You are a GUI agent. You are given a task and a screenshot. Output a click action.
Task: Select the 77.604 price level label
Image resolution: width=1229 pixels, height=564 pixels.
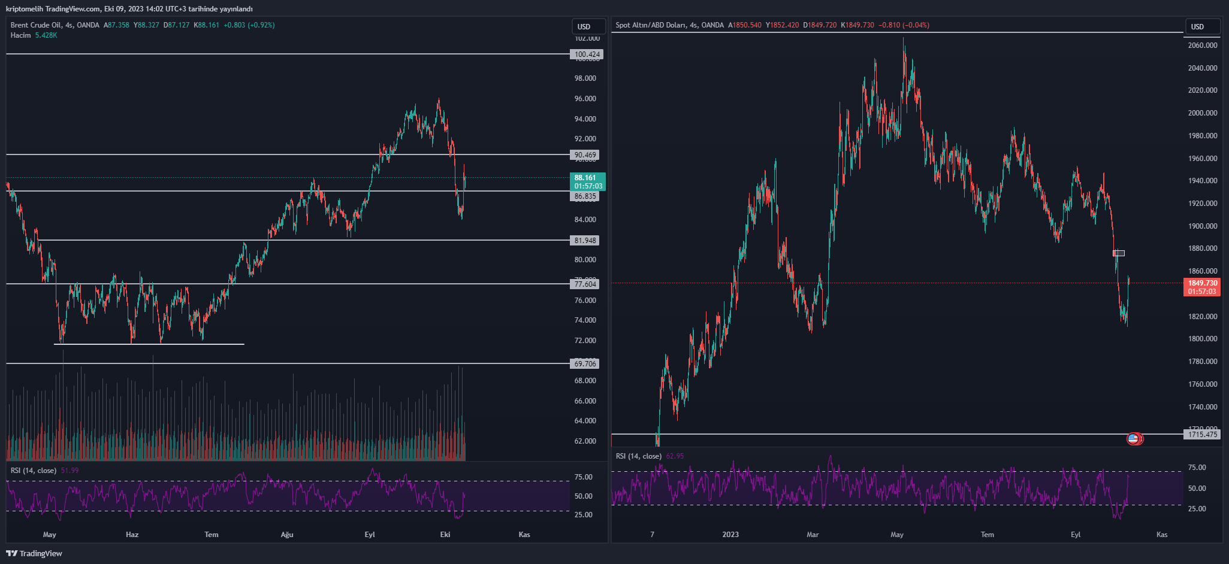(585, 284)
